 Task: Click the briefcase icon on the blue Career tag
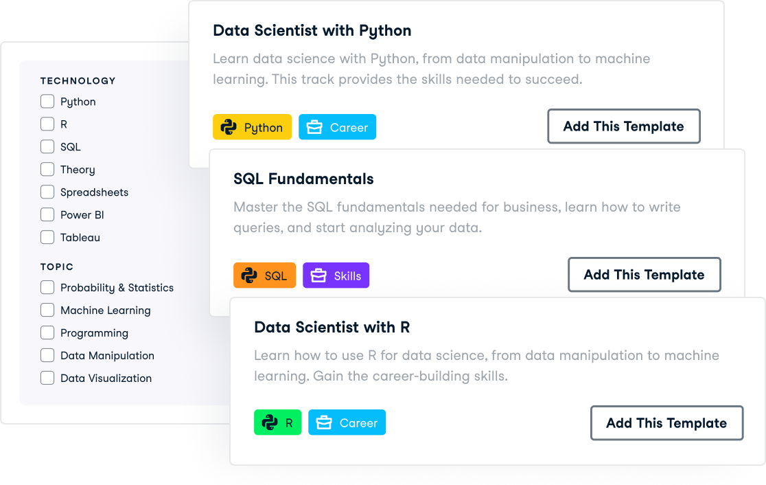(x=315, y=126)
